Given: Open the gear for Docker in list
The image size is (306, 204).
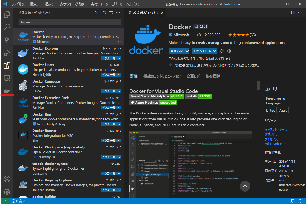Looking at the screenshot, I should [x=119, y=41].
